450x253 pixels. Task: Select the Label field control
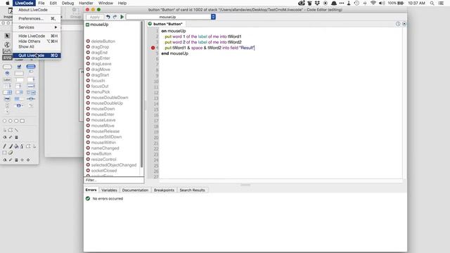(x=7, y=79)
